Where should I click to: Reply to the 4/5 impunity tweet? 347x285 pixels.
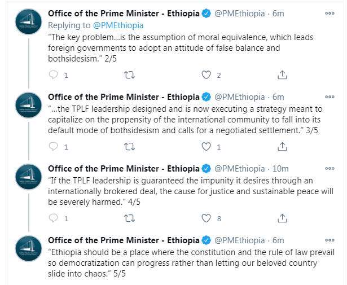(x=54, y=218)
